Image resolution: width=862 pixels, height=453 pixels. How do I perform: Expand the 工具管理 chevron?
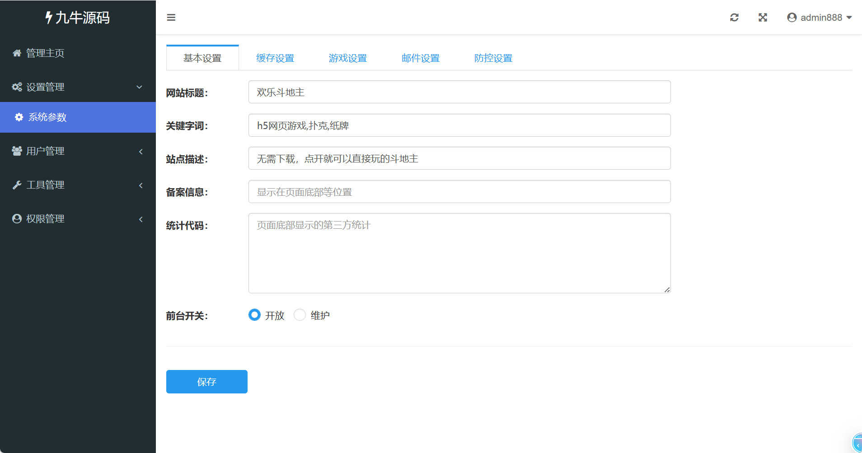[141, 185]
